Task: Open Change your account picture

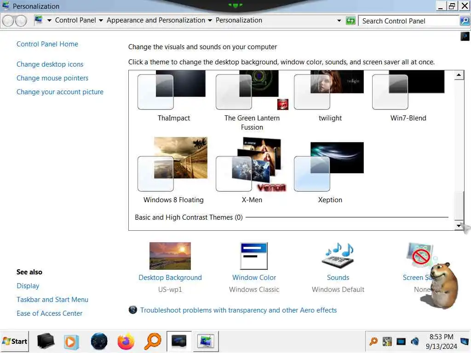Action: click(60, 92)
